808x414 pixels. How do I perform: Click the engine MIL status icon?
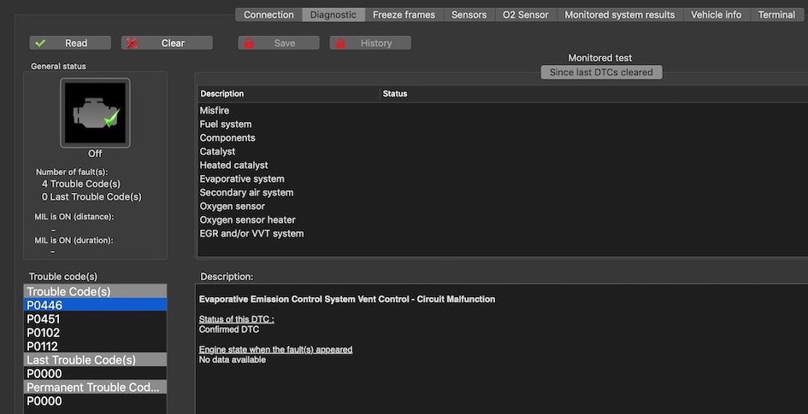pos(95,113)
